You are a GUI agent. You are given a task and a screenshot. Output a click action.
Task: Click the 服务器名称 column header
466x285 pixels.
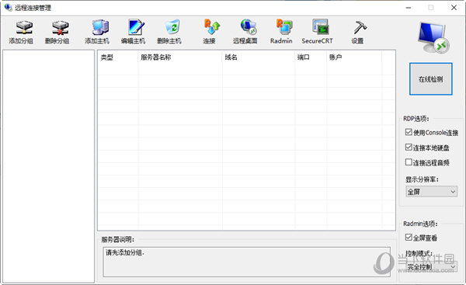[x=180, y=57]
